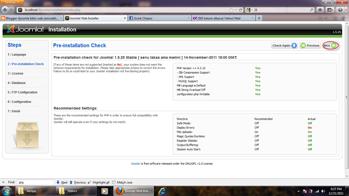
Task: Click 'Display Errors:' directive text
Action: click(186, 128)
